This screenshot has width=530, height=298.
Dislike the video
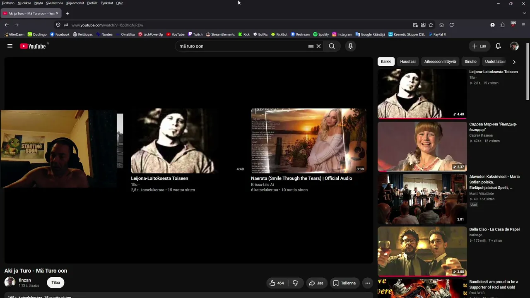(296, 283)
